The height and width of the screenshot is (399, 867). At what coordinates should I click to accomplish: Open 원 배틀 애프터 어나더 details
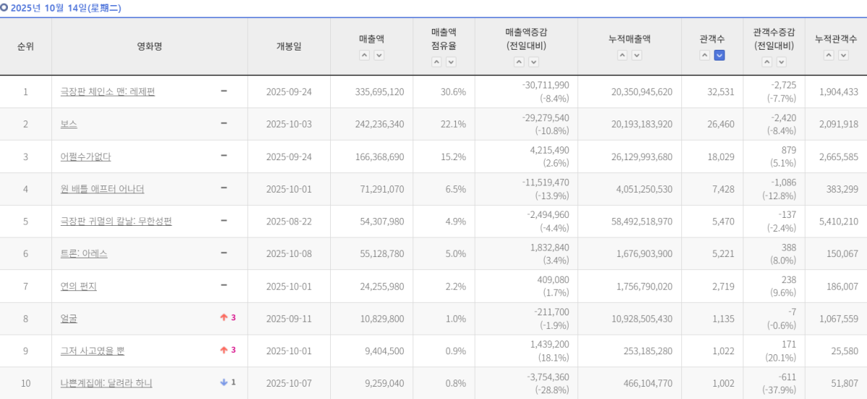(103, 189)
